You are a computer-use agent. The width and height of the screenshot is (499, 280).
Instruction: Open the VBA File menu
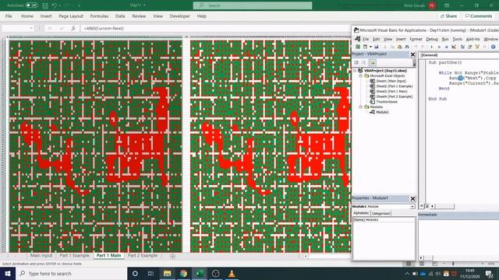tap(366, 39)
